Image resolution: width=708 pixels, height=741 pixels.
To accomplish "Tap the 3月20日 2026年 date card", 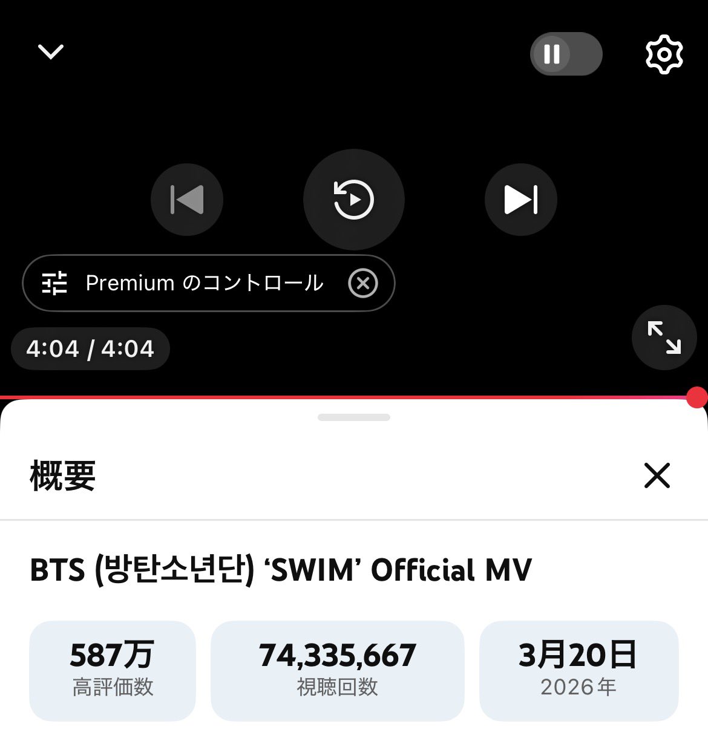I will 579,671.
